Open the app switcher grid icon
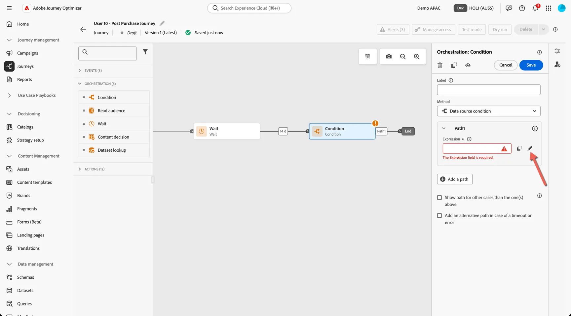The height and width of the screenshot is (316, 571). pyautogui.click(x=549, y=8)
